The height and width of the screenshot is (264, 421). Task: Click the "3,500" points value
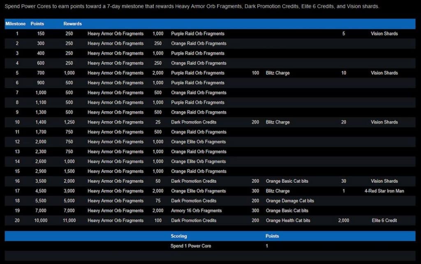(41, 181)
